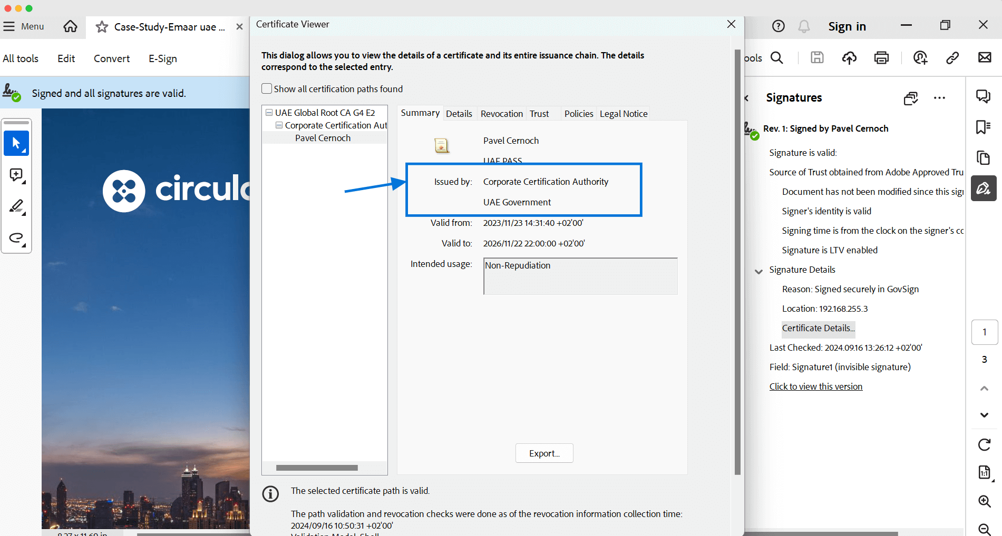Image resolution: width=1002 pixels, height=536 pixels.
Task: Open the Signatures options menu
Action: (x=940, y=98)
